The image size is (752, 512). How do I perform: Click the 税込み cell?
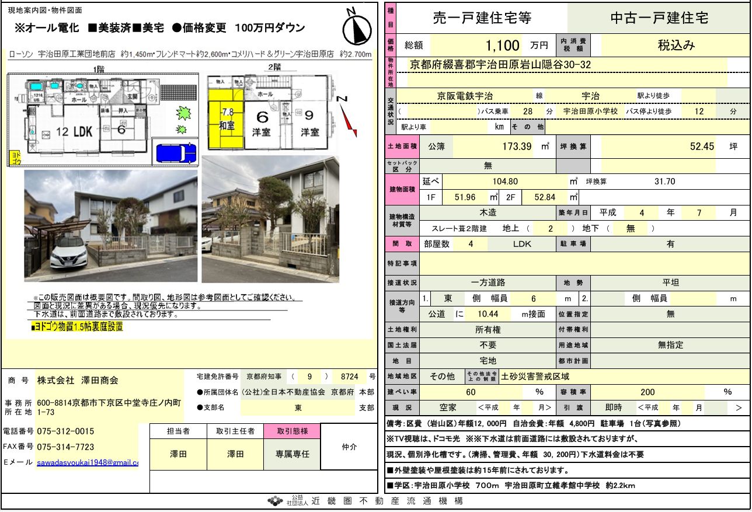tap(676, 45)
